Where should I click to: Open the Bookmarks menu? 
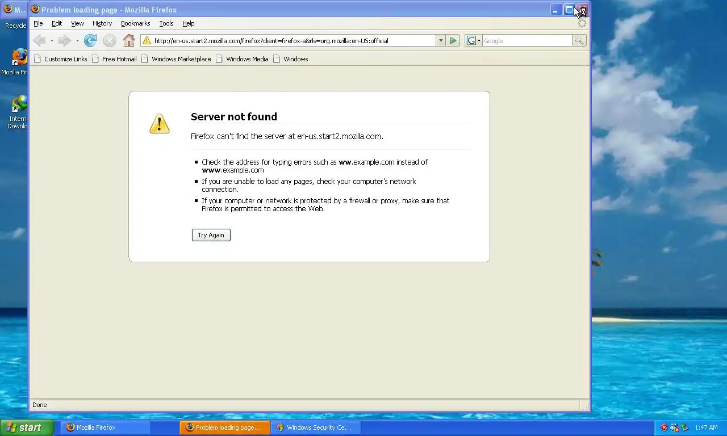click(x=135, y=23)
